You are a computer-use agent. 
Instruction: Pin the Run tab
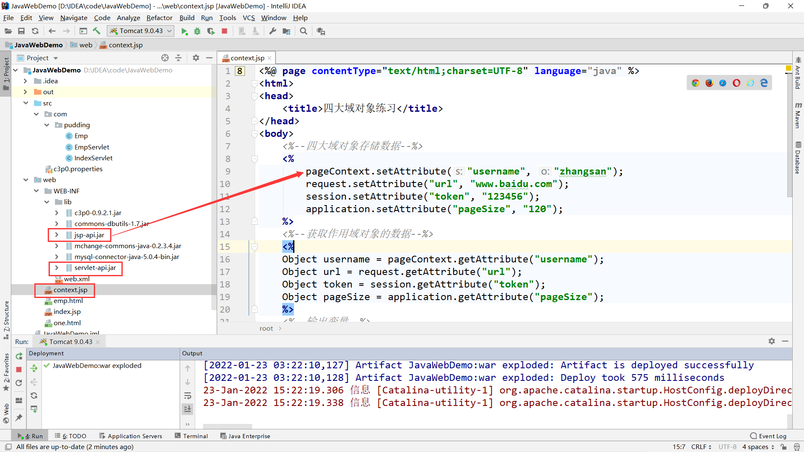coord(19,418)
